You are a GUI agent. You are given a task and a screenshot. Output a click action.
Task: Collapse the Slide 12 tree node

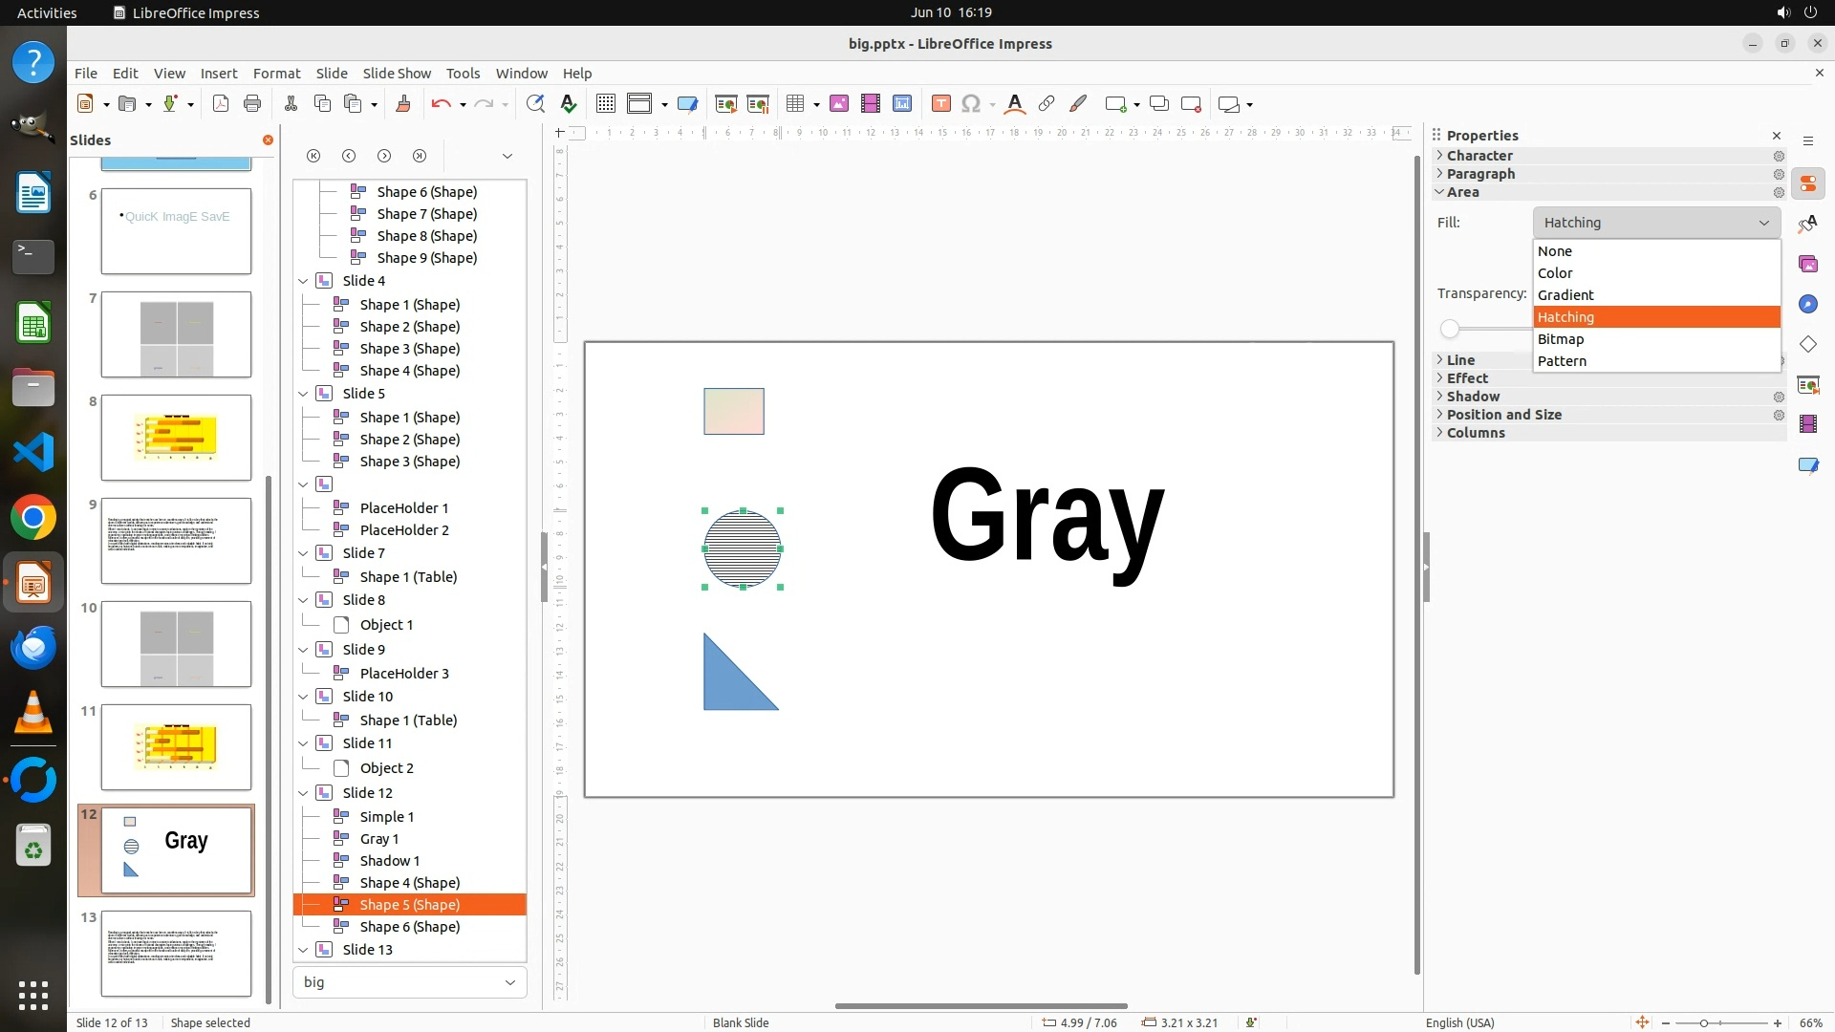coord(303,793)
